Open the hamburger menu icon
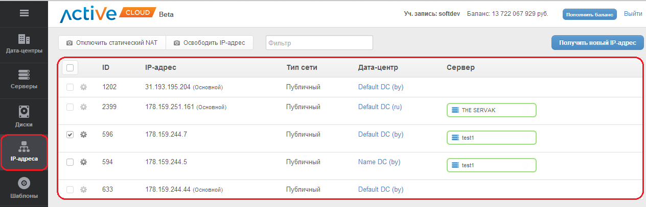646x207 pixels. click(24, 13)
